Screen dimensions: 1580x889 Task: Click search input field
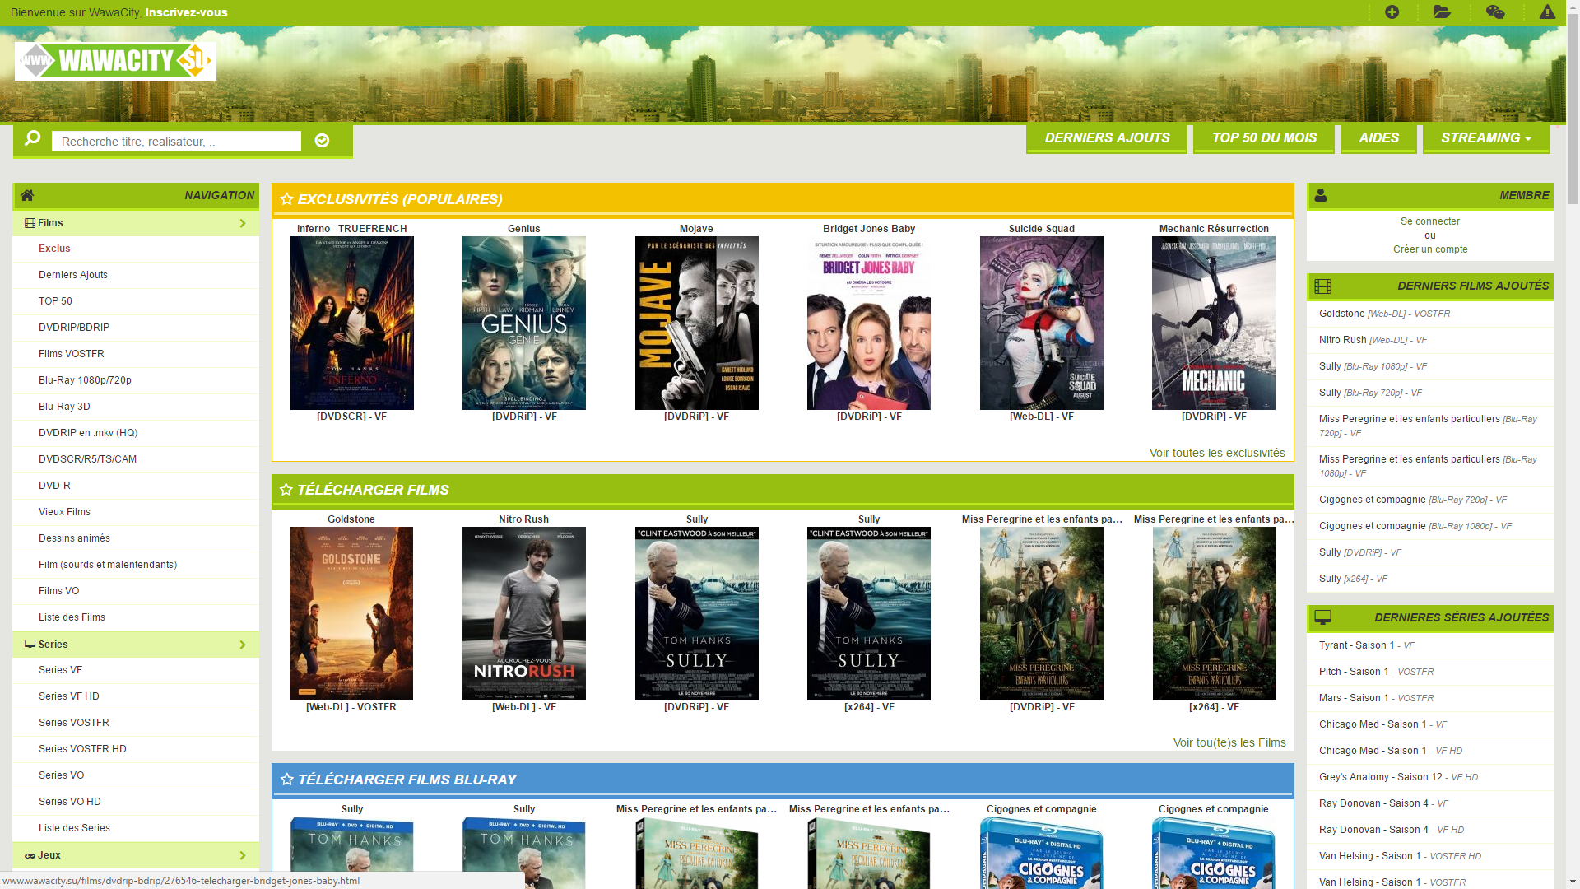click(177, 140)
